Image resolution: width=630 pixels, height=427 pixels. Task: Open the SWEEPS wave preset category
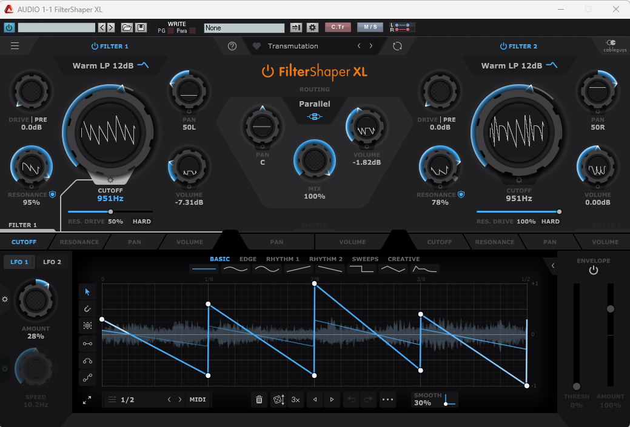click(x=365, y=259)
